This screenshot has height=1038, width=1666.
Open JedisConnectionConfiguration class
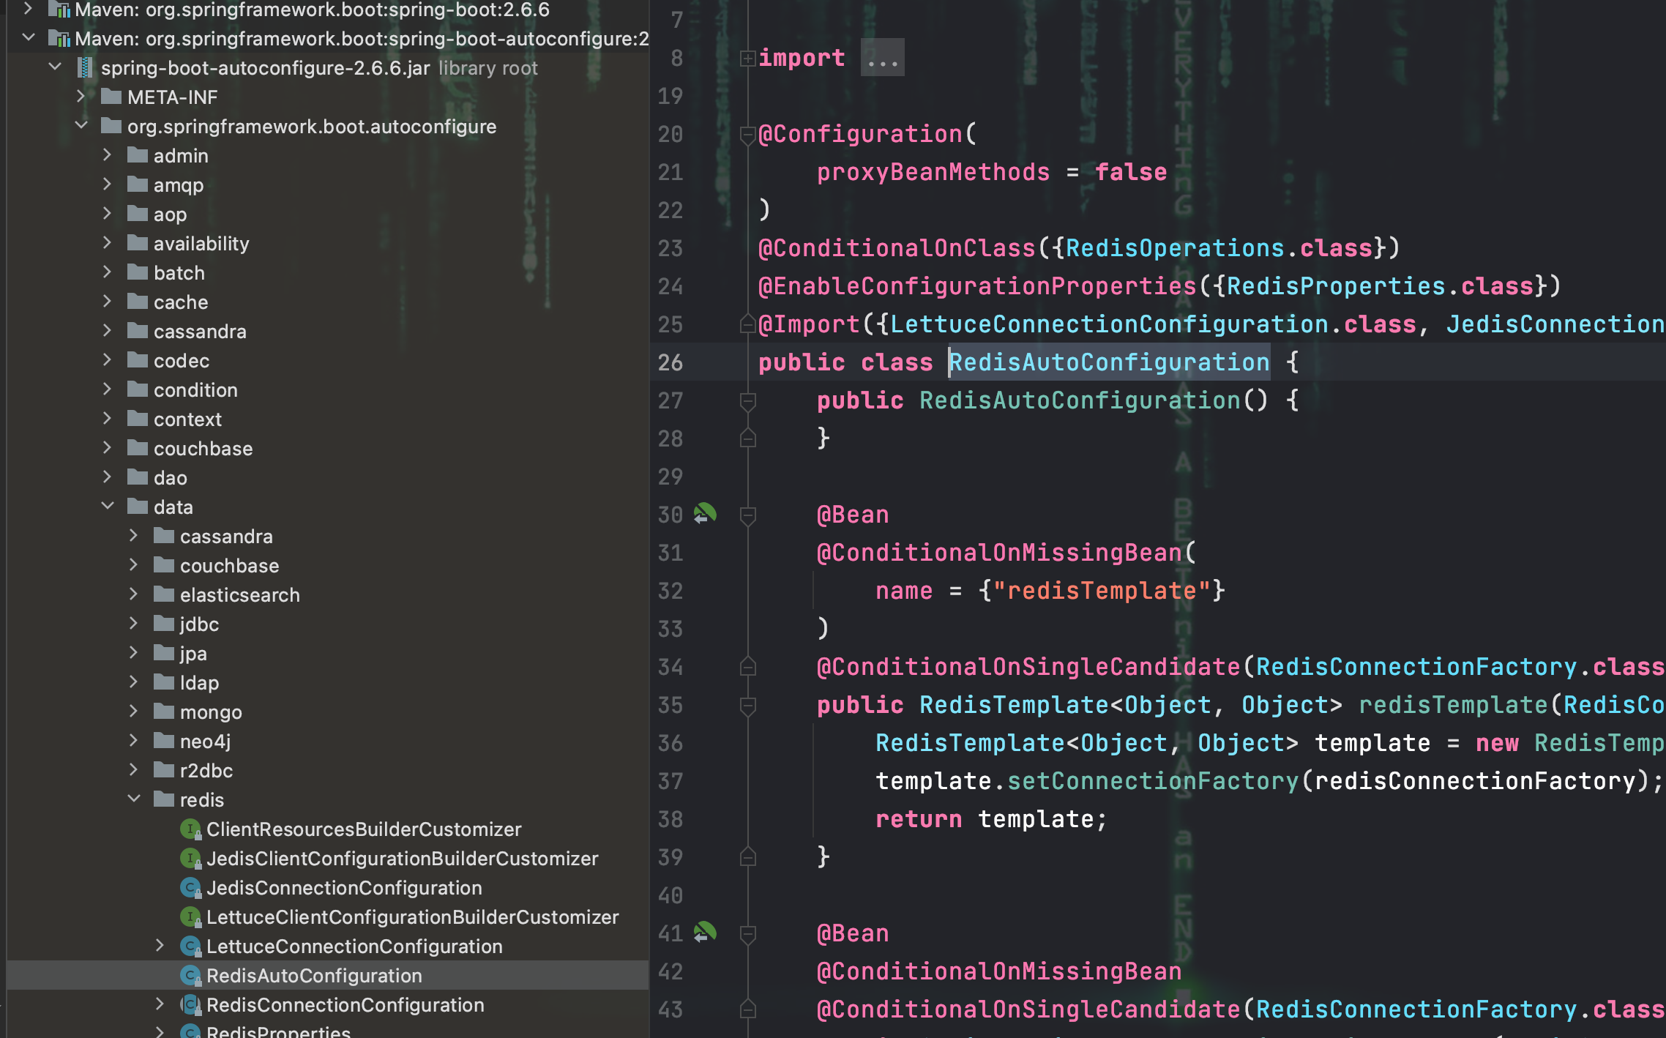click(x=343, y=887)
